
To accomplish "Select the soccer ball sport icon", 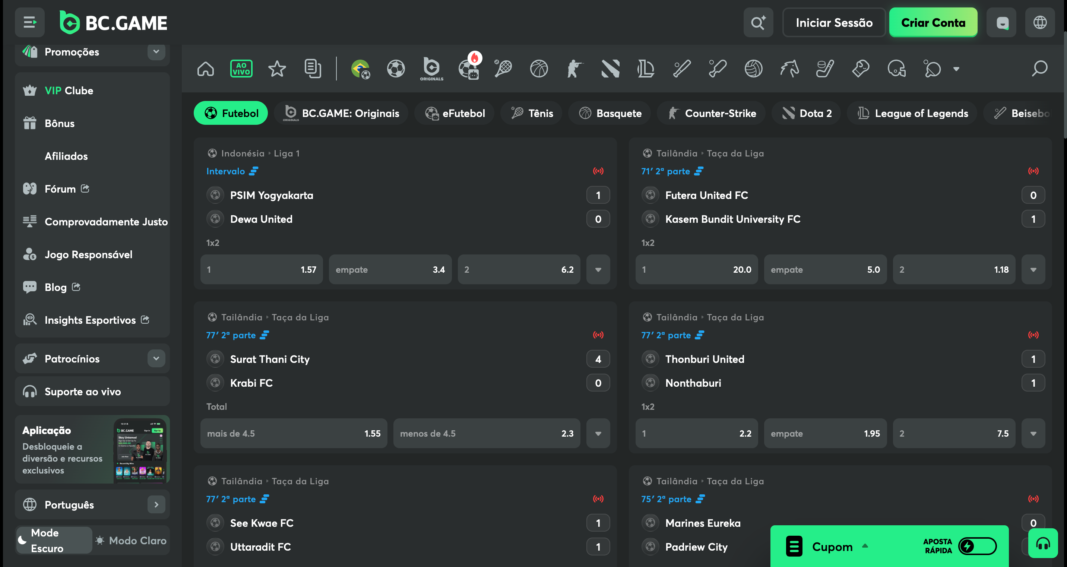I will [396, 69].
